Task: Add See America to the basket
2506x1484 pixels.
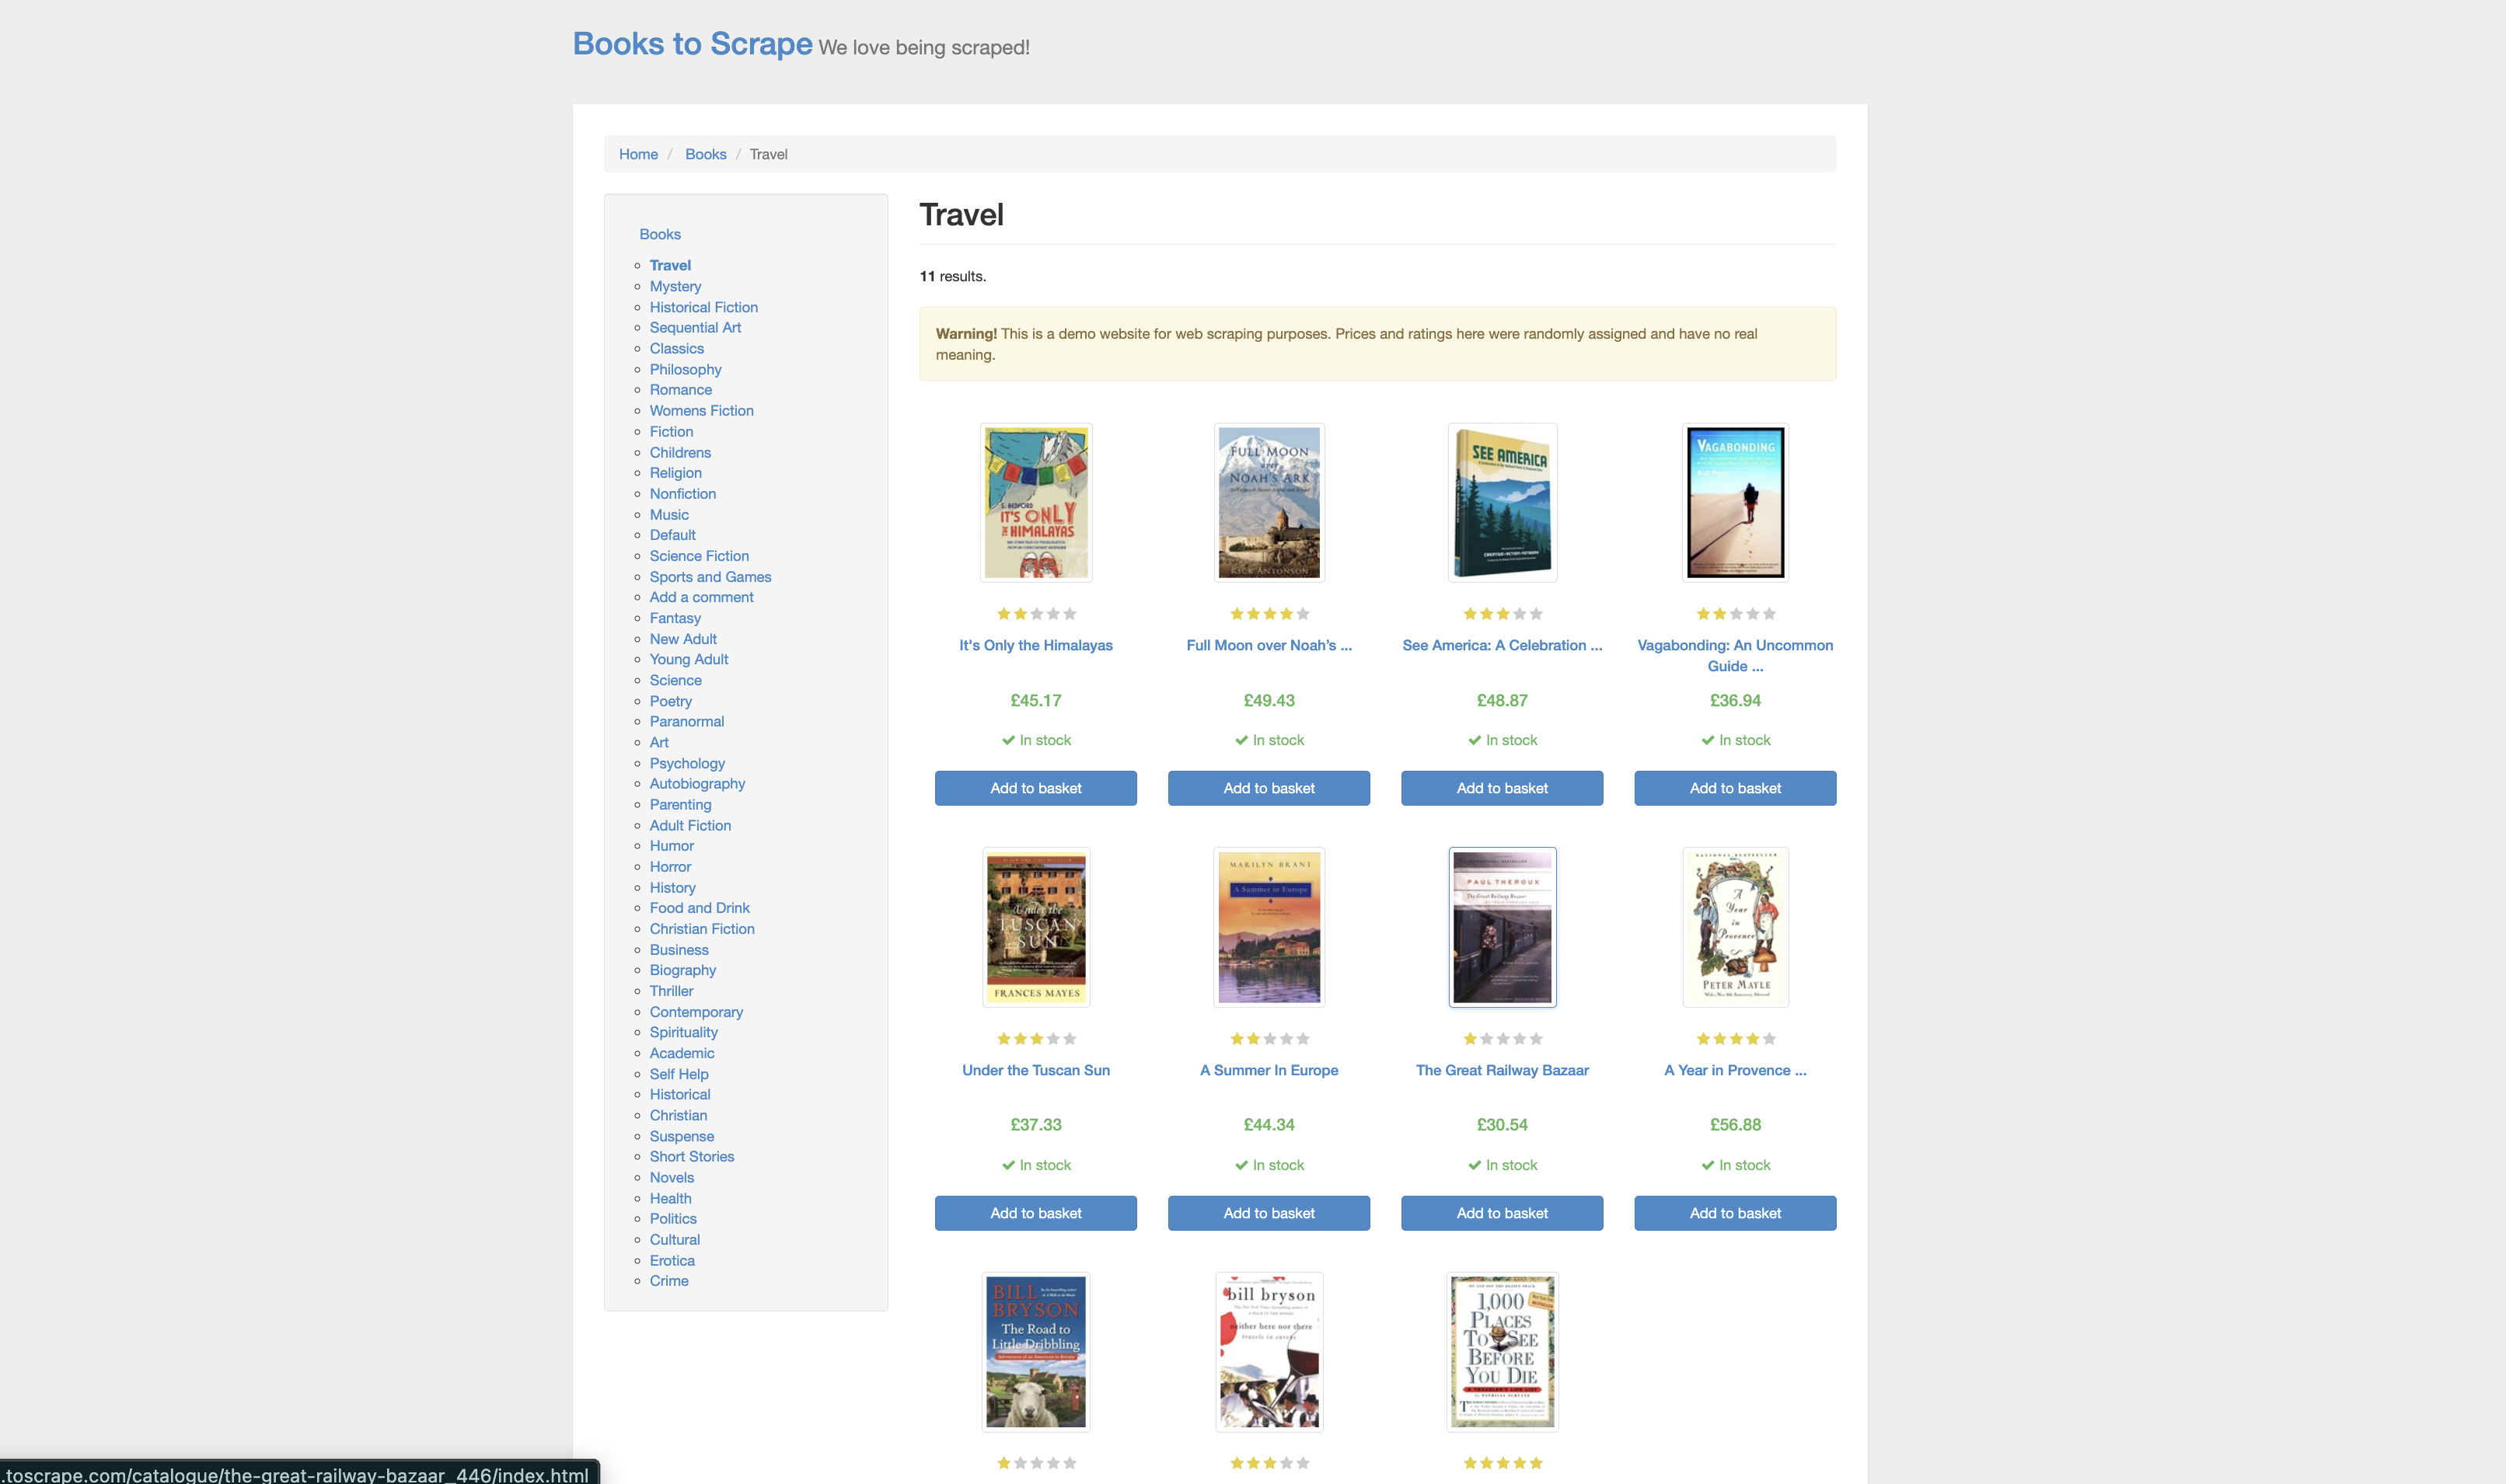Action: click(1502, 788)
